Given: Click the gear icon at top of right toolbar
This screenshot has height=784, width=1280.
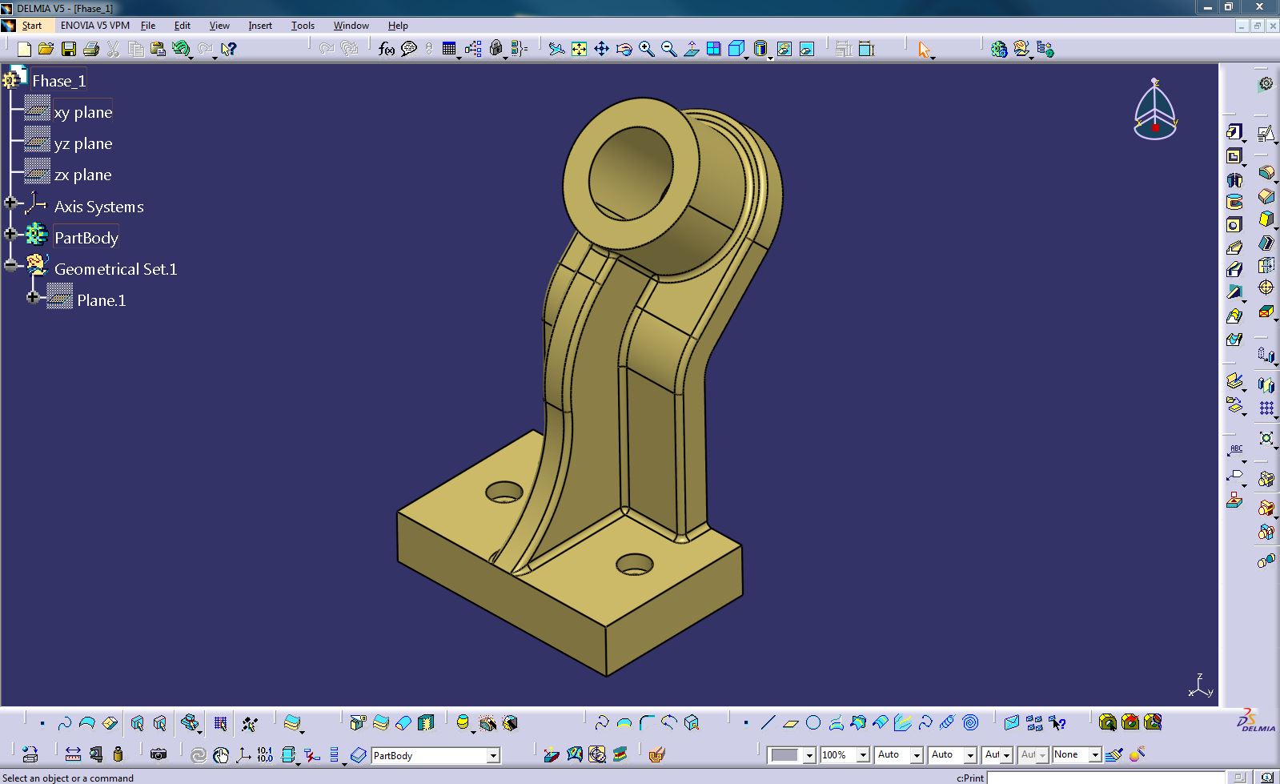Looking at the screenshot, I should (x=1266, y=83).
